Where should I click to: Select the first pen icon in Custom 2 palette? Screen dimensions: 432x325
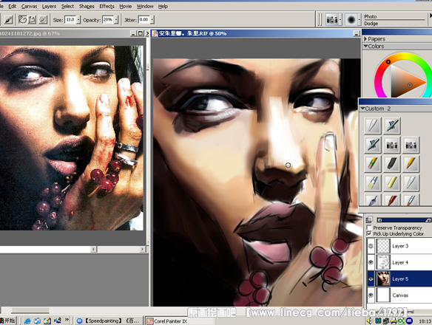(x=373, y=126)
